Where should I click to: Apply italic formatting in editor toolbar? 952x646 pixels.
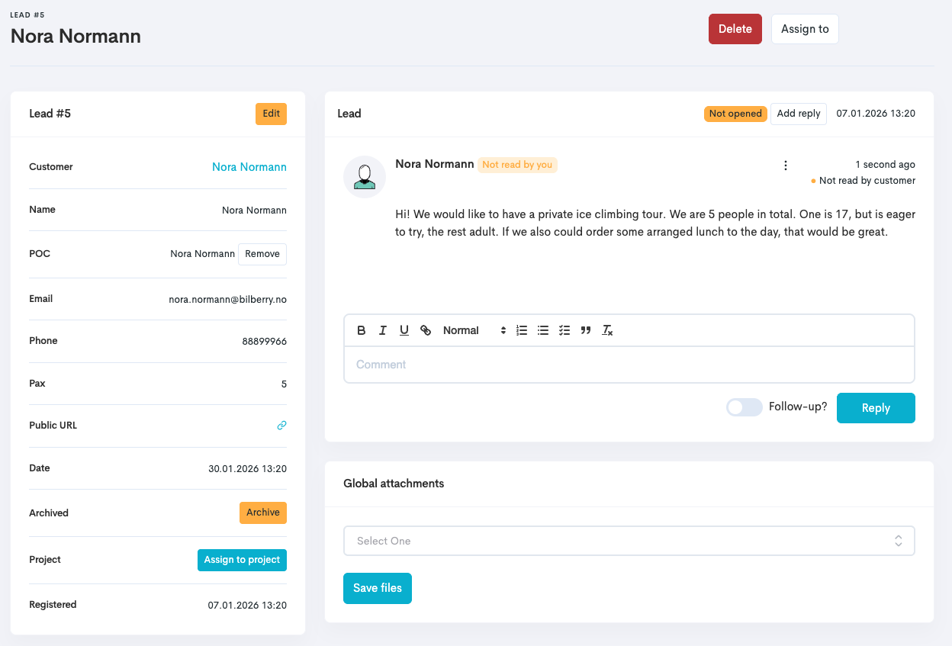coord(383,330)
